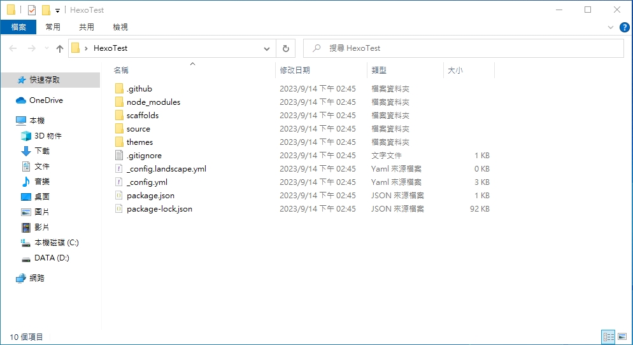Click the _config.landscape.yml file icon
633x345 pixels.
point(119,168)
